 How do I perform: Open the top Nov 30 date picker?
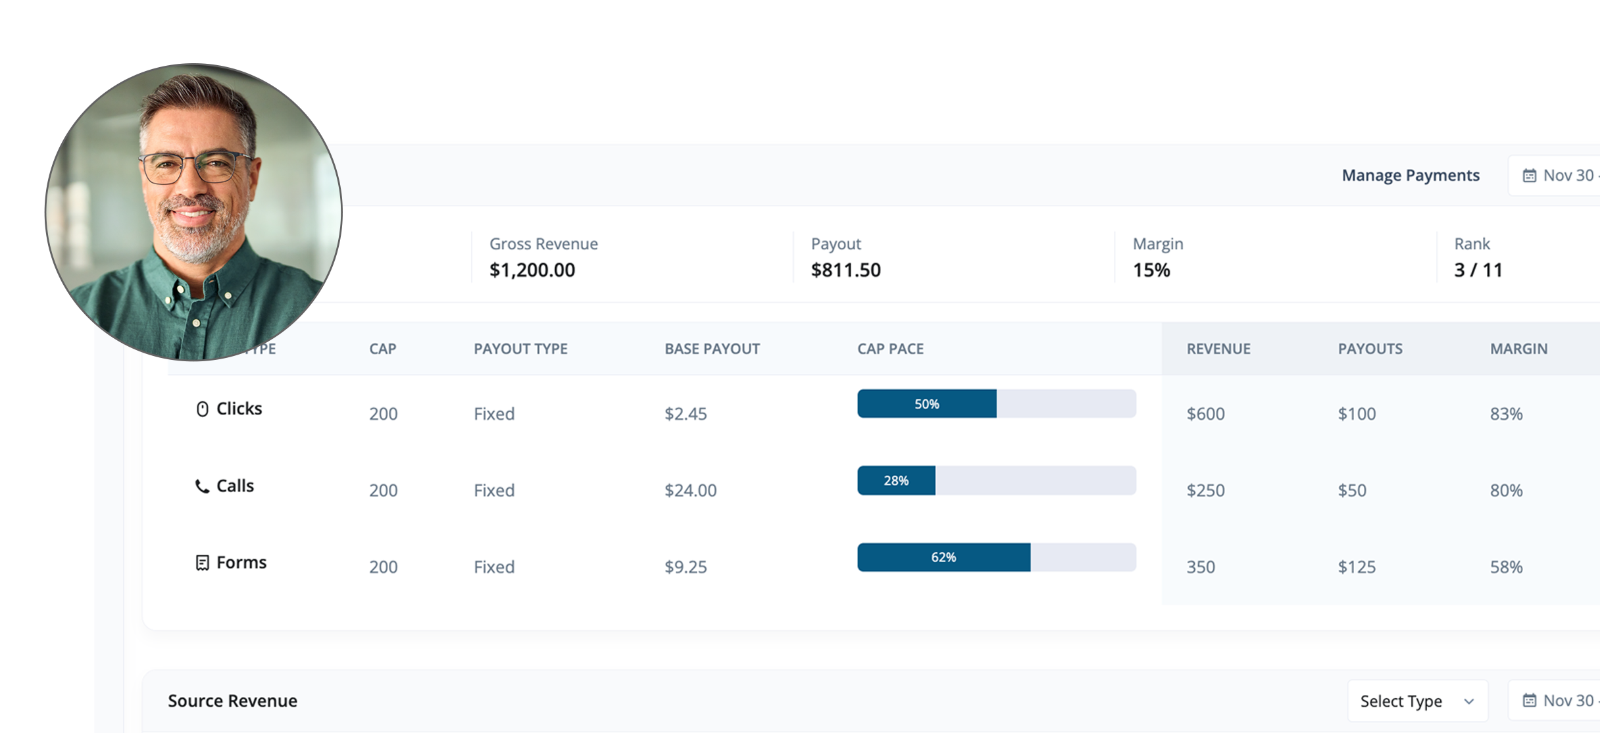pyautogui.click(x=1567, y=176)
